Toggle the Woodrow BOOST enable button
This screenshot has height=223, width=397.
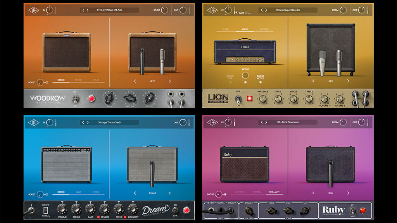(47, 82)
